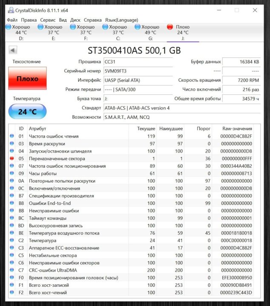Select the red status orb for drive J:
This screenshot has width=270, height=306.
click(171, 27)
